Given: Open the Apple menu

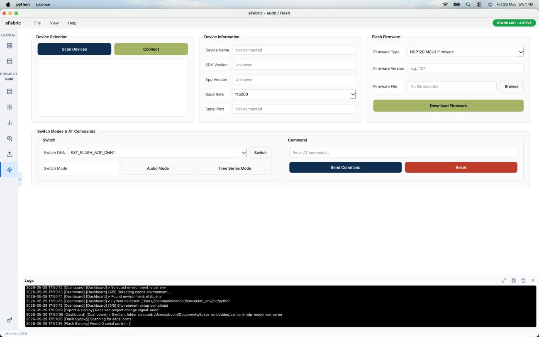Looking at the screenshot, I should pyautogui.click(x=7, y=4).
